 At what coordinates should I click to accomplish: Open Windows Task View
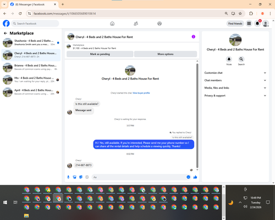pos(15,202)
